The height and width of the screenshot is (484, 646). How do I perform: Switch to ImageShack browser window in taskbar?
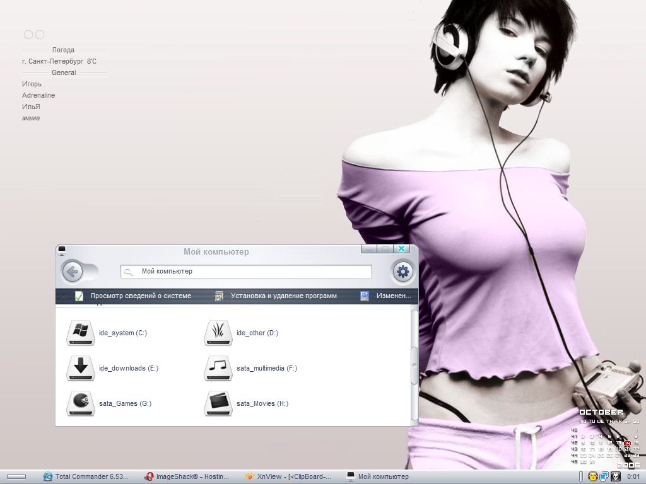(x=187, y=476)
